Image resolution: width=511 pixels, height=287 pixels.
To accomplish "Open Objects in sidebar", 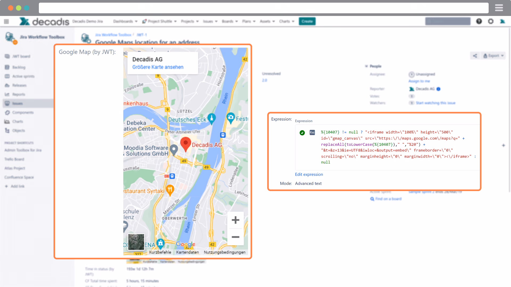I will click(x=15, y=130).
